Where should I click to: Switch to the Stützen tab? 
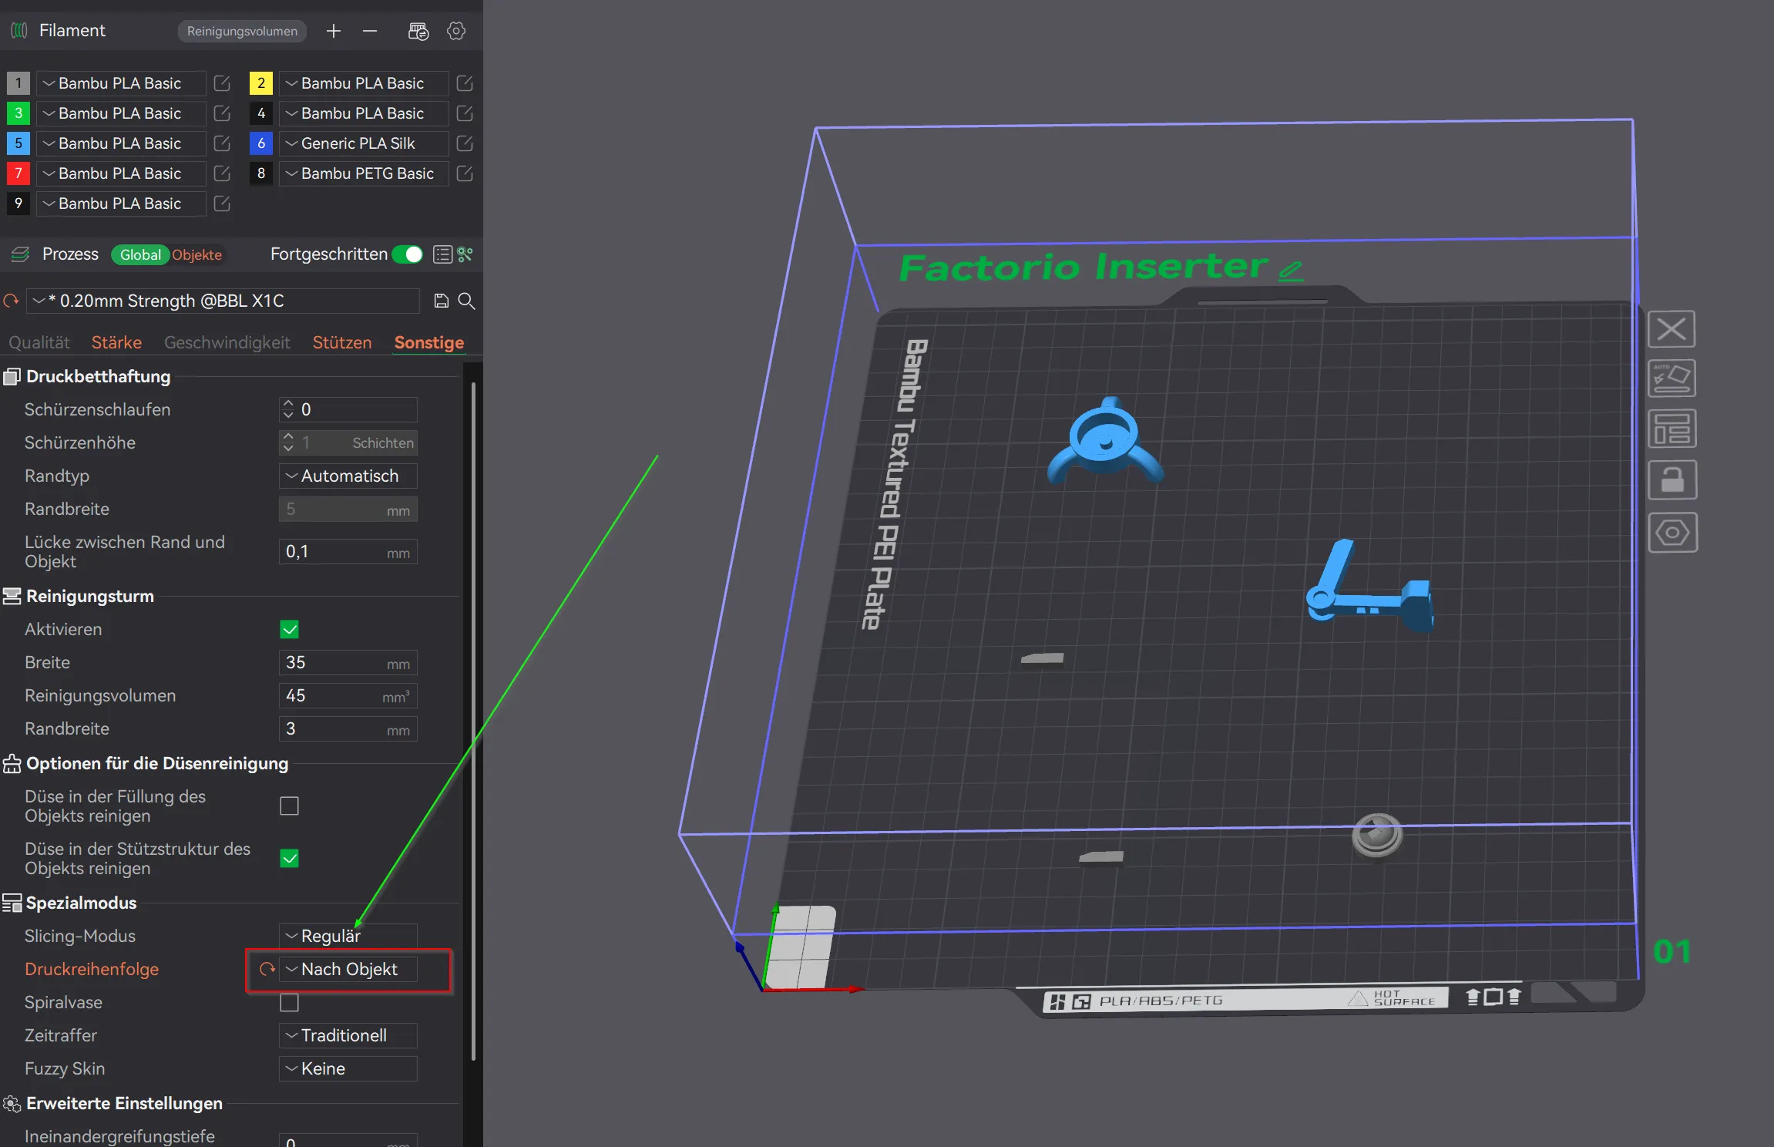[342, 343]
